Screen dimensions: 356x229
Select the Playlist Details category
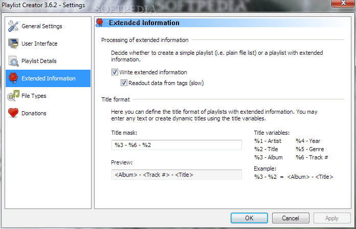pyautogui.click(x=48, y=61)
